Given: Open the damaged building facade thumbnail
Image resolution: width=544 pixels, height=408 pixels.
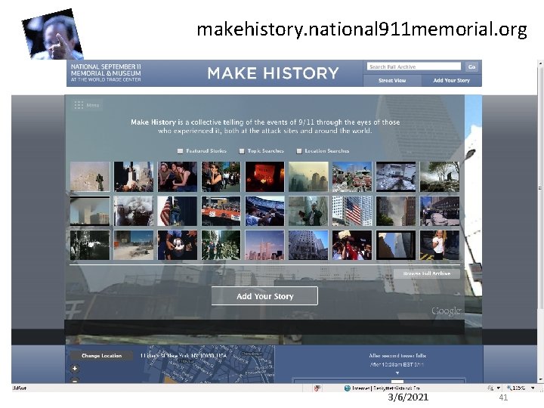Looking at the screenshot, I should click(308, 245).
